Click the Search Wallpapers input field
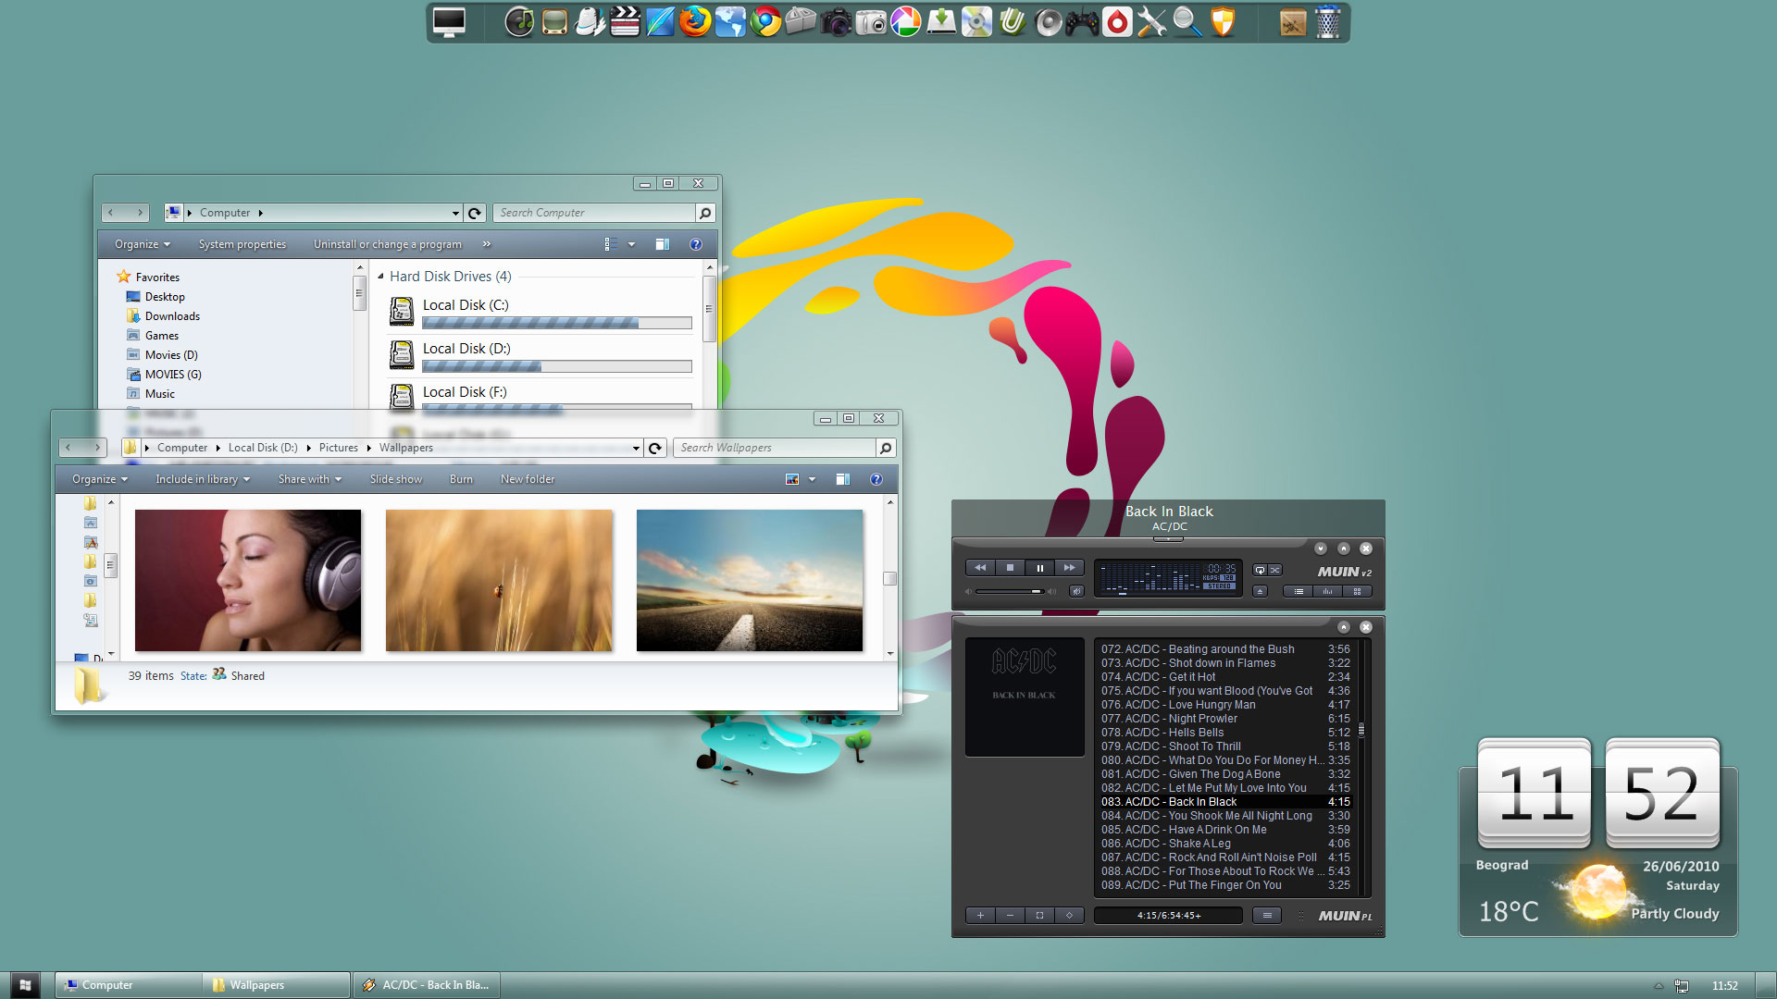Image resolution: width=1777 pixels, height=999 pixels. click(x=776, y=448)
